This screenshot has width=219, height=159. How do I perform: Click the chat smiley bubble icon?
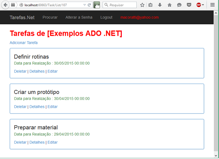pos(179,5)
